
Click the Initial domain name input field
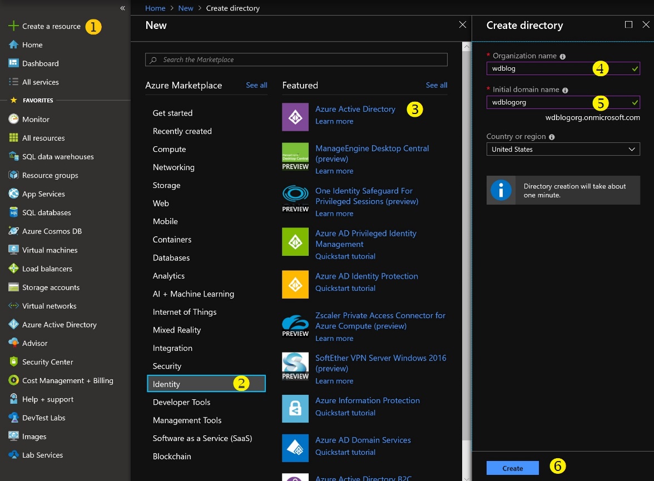tap(563, 102)
